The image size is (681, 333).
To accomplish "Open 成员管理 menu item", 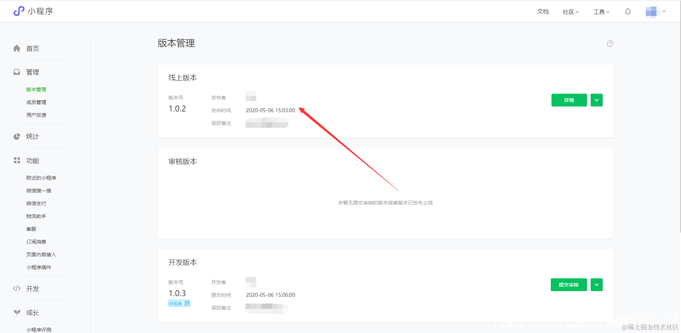I will pos(36,102).
